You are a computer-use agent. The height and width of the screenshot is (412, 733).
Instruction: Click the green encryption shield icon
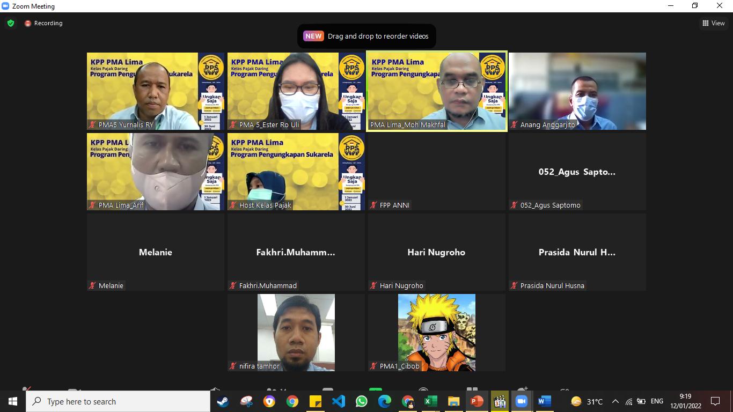[11, 23]
